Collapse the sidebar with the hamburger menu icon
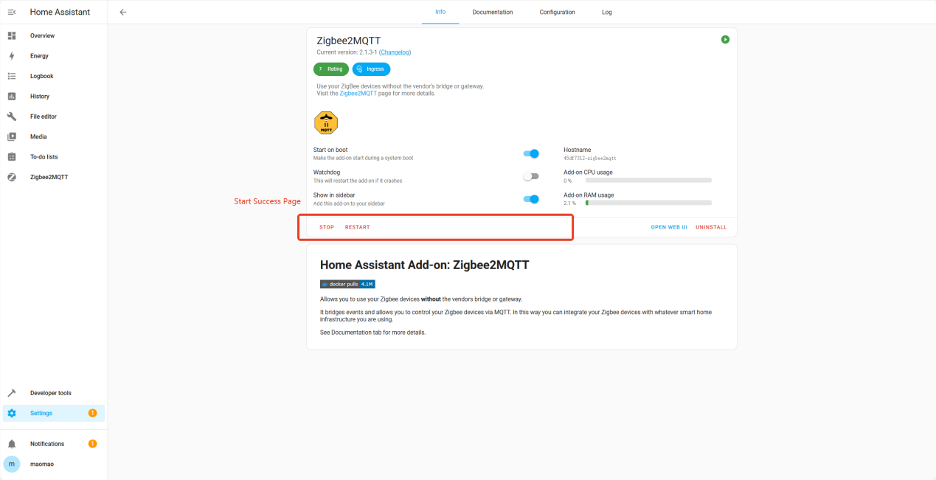The image size is (936, 480). click(x=12, y=12)
